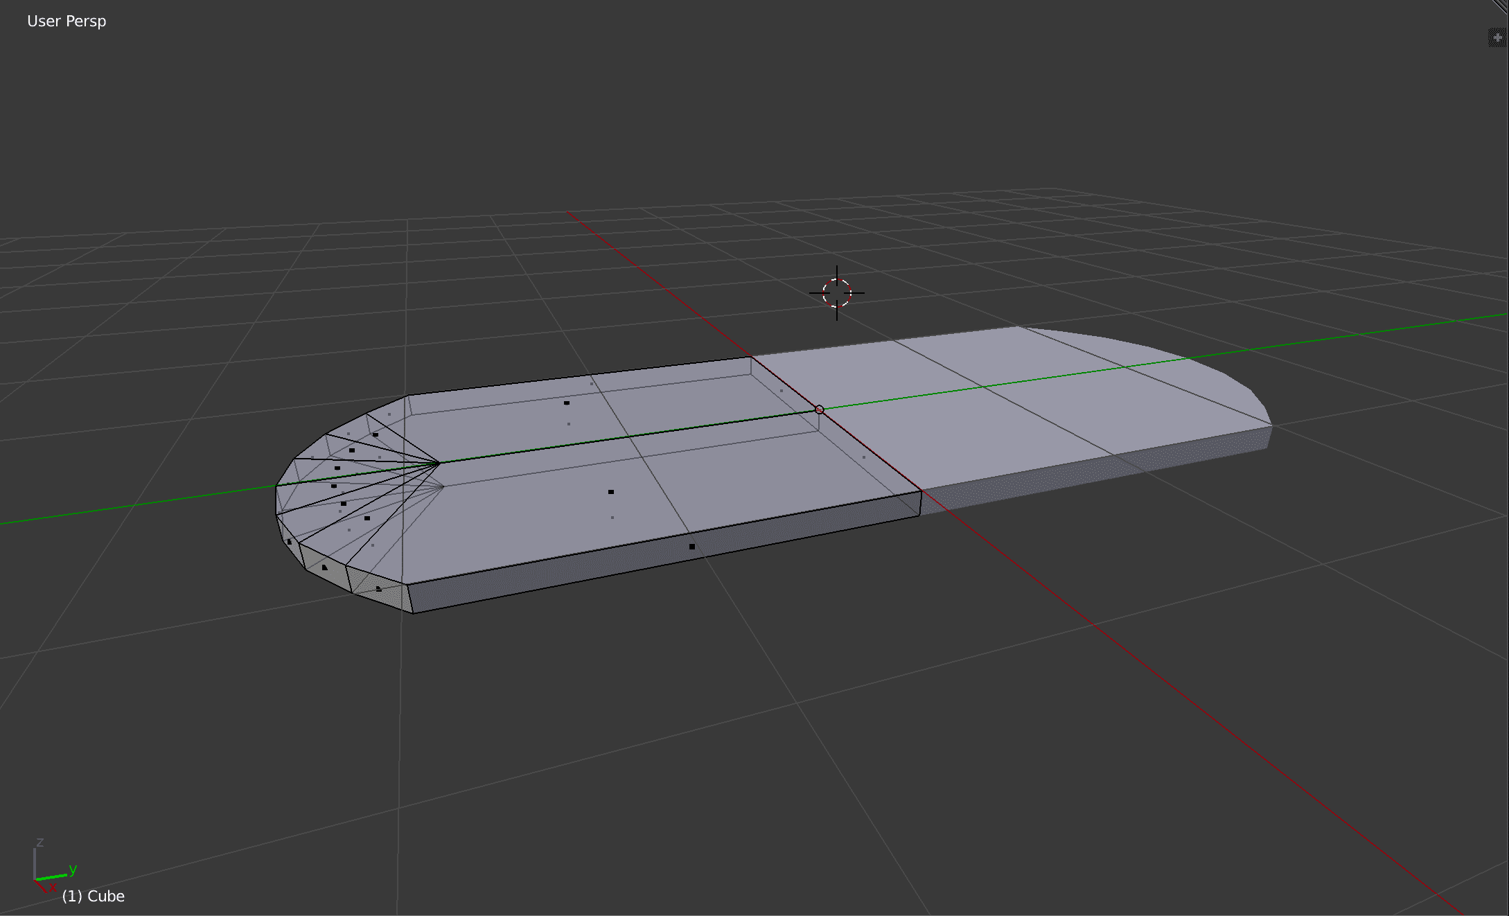1509x916 pixels.
Task: Click the 3D cursor crosshair
Action: (837, 293)
